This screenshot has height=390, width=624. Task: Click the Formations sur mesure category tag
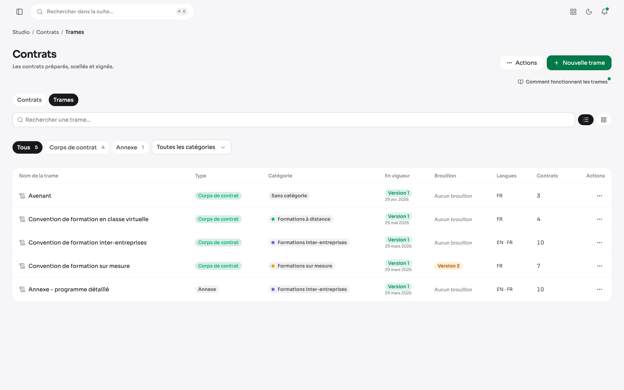pyautogui.click(x=302, y=266)
